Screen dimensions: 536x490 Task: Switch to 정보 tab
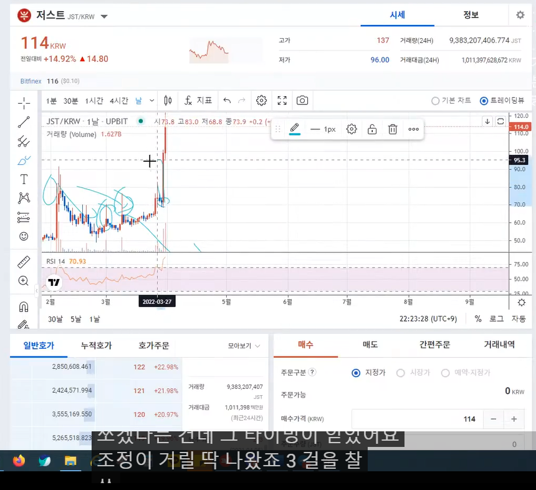tap(471, 15)
